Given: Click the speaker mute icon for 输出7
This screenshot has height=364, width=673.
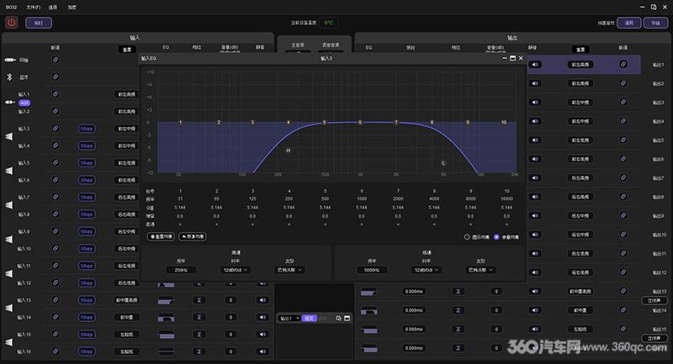Looking at the screenshot, I should (535, 178).
